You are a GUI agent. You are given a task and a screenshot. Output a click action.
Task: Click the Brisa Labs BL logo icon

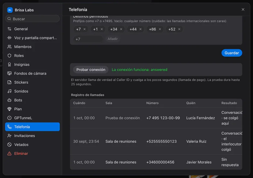(10, 10)
